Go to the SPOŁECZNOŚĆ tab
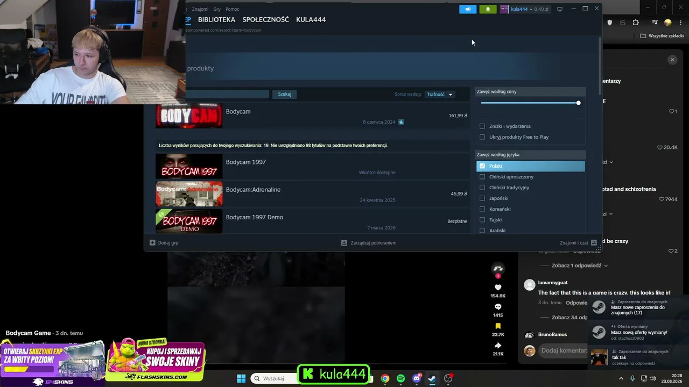 265,20
